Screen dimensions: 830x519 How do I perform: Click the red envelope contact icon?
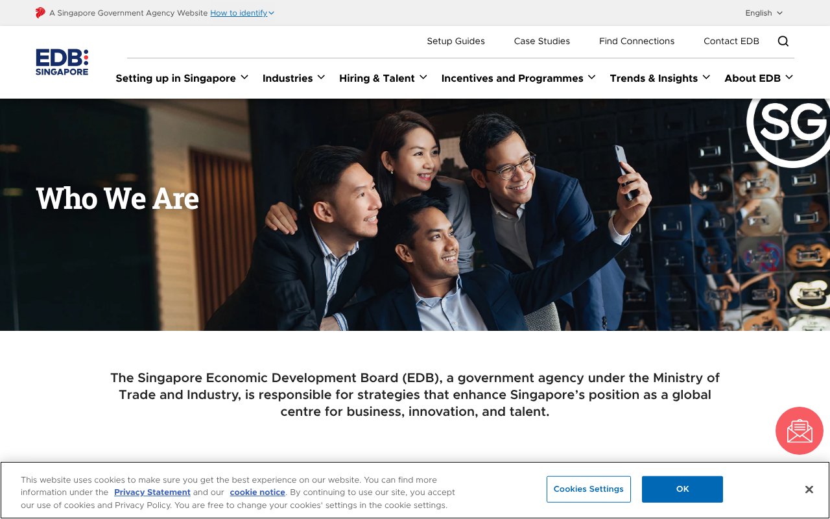799,431
